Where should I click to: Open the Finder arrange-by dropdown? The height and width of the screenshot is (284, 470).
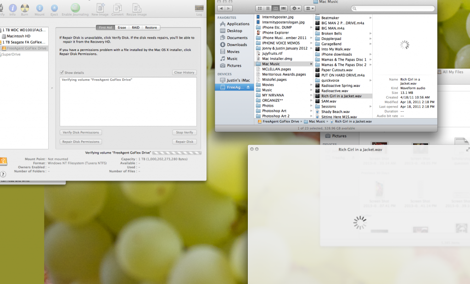point(309,8)
